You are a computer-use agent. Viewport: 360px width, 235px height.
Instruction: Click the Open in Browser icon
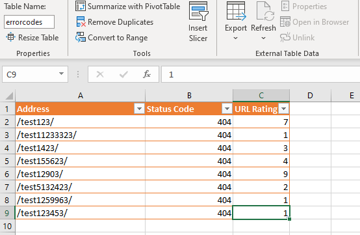[x=285, y=22]
